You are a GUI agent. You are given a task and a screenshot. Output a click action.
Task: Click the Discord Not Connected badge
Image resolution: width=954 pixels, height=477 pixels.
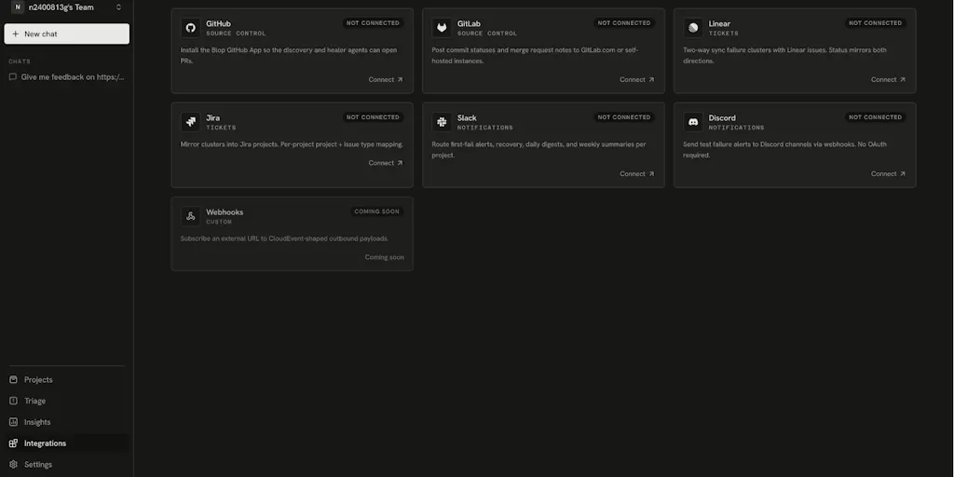point(876,117)
